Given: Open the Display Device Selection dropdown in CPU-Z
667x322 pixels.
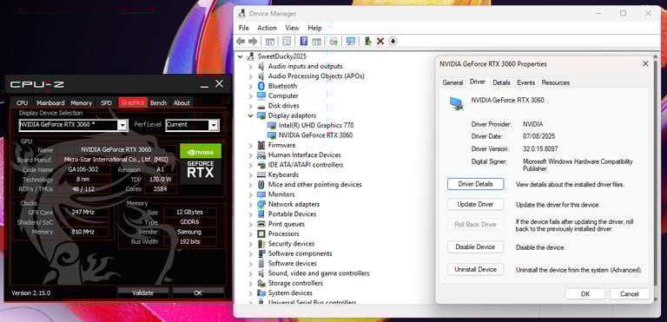Looking at the screenshot, I should pos(122,125).
